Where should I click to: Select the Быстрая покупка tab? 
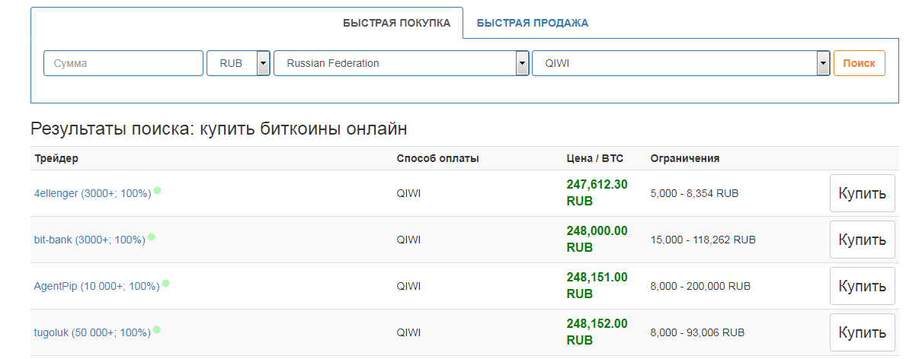point(396,23)
